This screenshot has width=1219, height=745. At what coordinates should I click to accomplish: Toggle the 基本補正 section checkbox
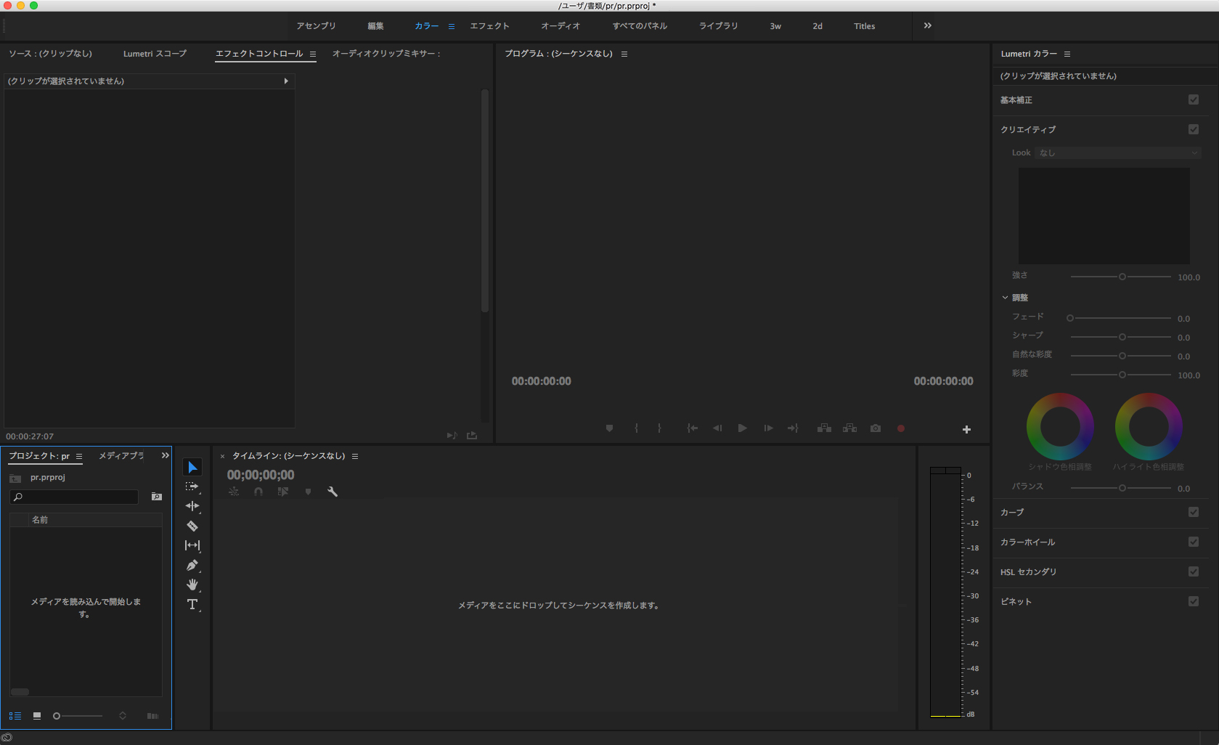[1194, 99]
